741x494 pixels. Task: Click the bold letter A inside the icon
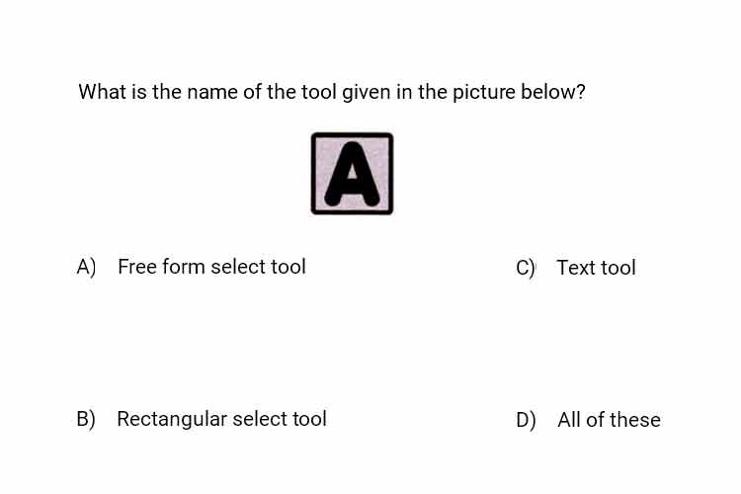click(x=352, y=174)
